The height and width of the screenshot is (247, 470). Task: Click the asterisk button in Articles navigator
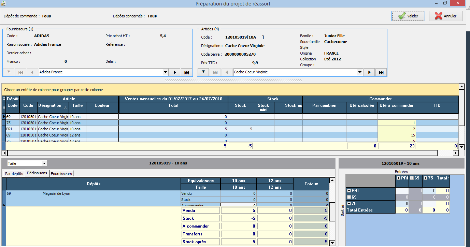tap(203, 72)
